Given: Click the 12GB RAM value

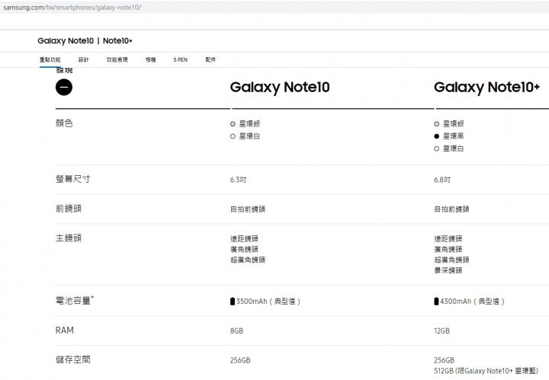Looking at the screenshot, I should point(441,331).
